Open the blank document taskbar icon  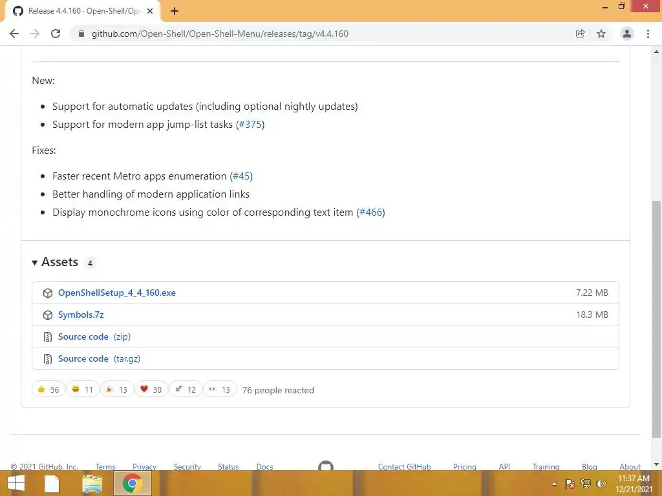click(52, 483)
